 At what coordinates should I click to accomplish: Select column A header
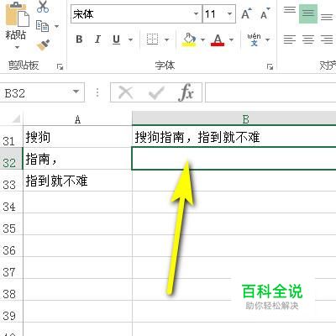[x=77, y=119]
